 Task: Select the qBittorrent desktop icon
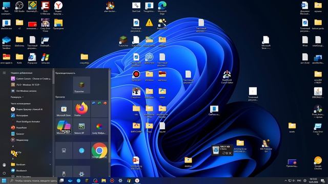(149, 58)
